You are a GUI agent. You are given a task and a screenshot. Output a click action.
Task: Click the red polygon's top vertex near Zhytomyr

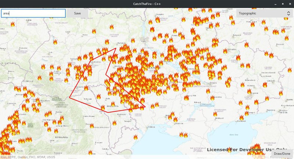pos(115,48)
